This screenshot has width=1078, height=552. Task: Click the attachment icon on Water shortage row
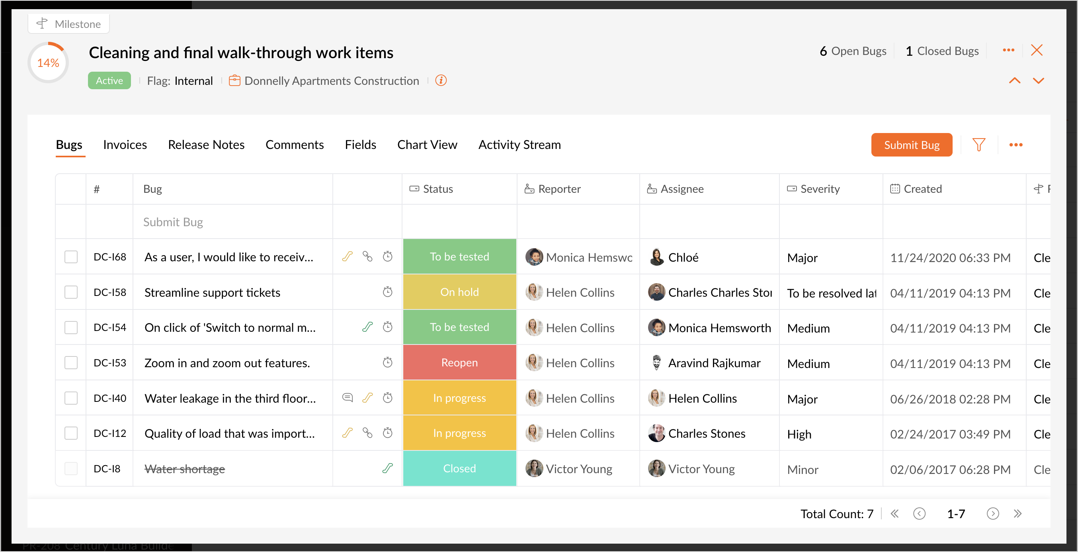point(387,468)
